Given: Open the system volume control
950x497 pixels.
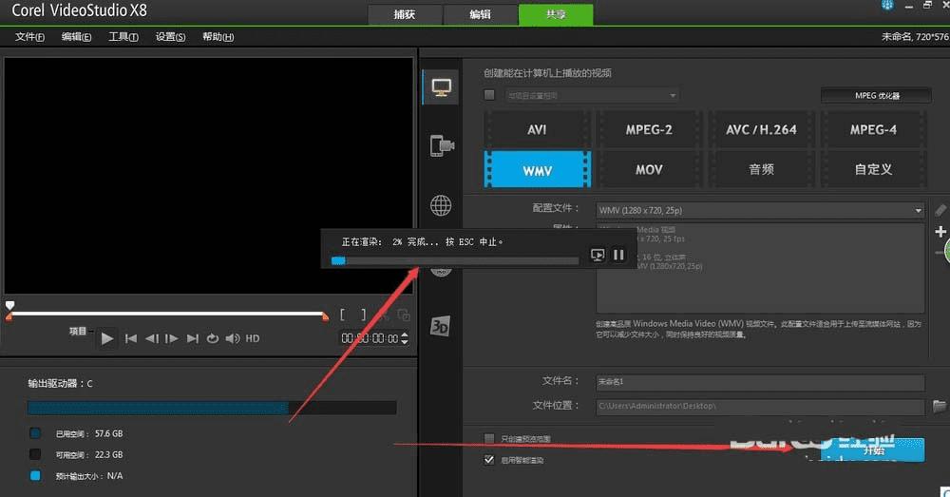Looking at the screenshot, I should (233, 338).
